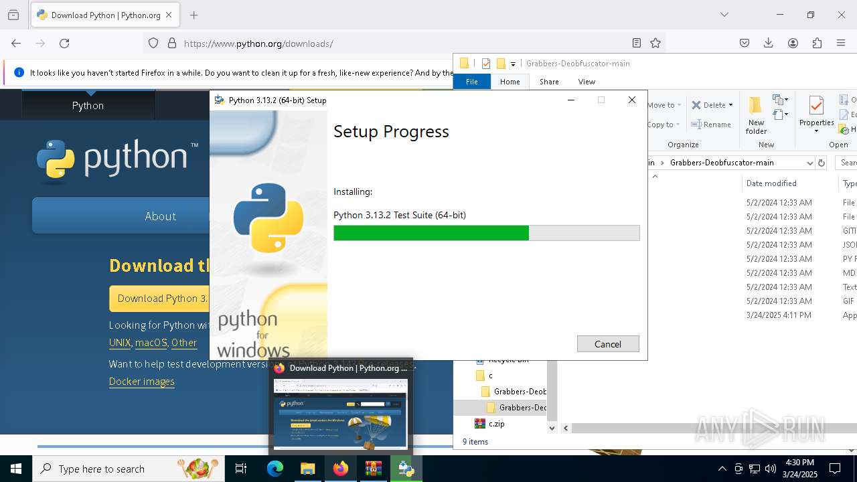Open volume control in tray
857x482 pixels.
[771, 469]
